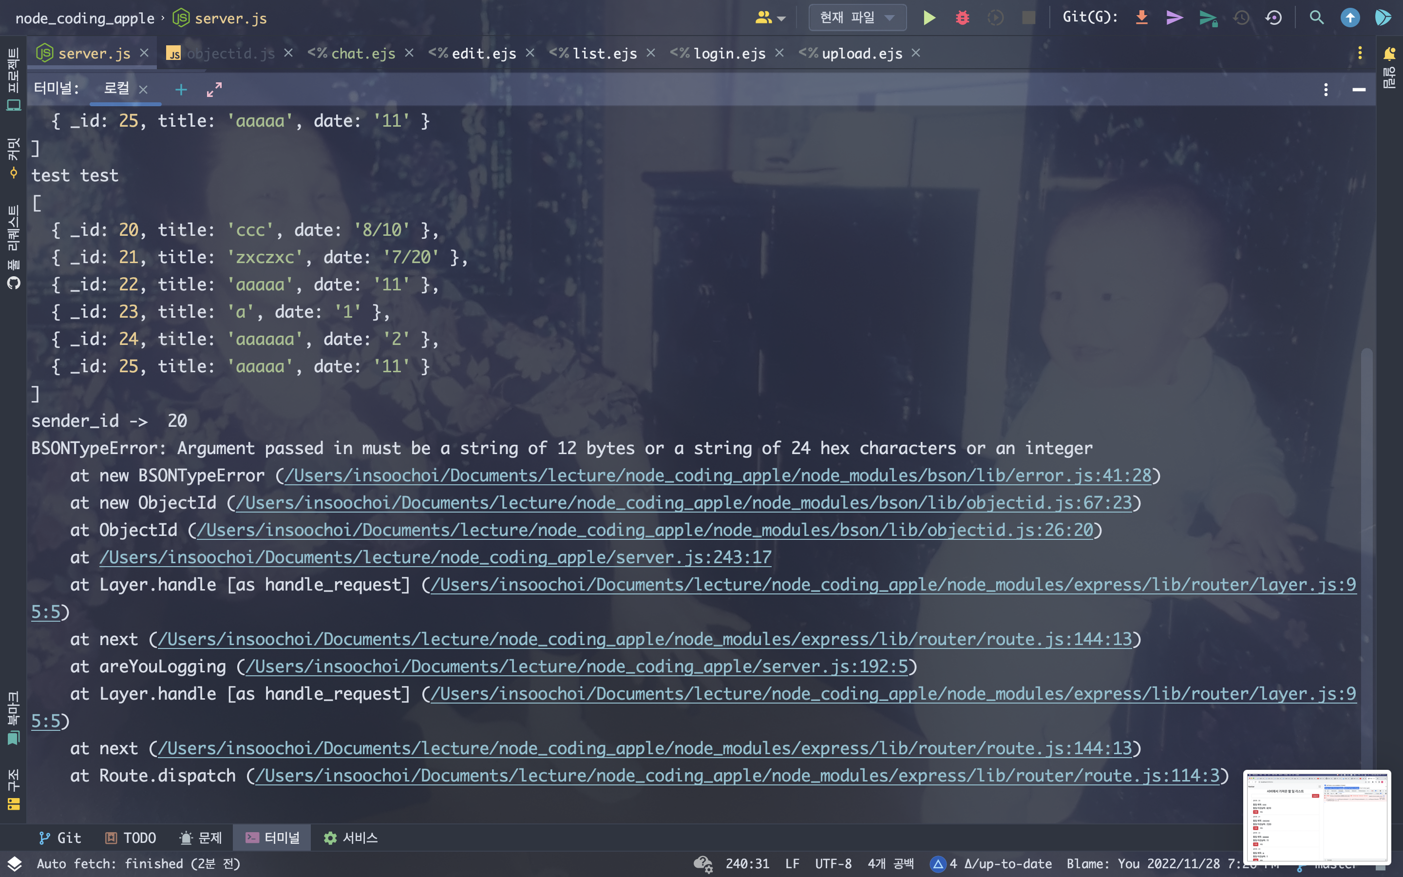Screen dimensions: 1403x877
Task: Open the floating browser screenshot thumbnail
Action: (x=1317, y=818)
